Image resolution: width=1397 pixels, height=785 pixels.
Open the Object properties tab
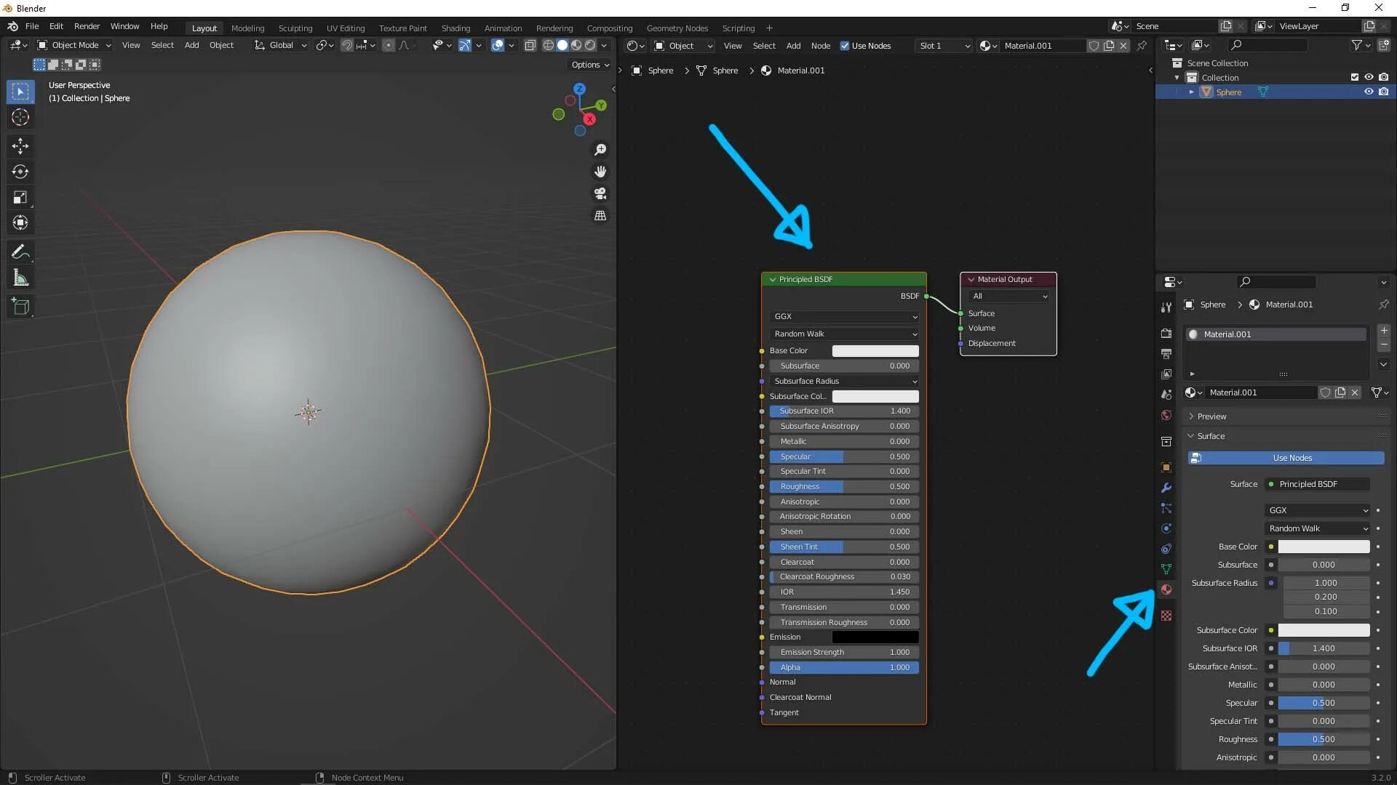point(1166,467)
